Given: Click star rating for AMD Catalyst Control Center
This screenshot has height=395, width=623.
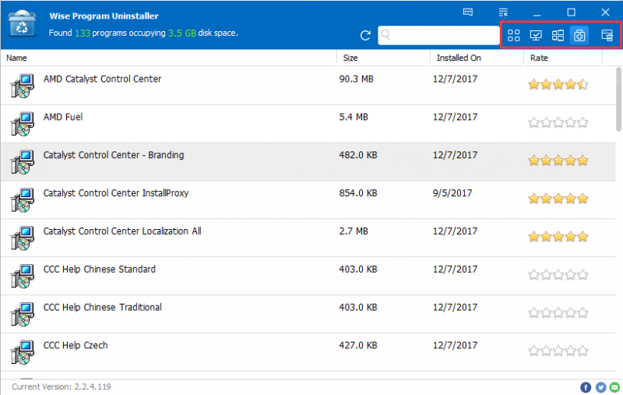Looking at the screenshot, I should pyautogui.click(x=558, y=84).
